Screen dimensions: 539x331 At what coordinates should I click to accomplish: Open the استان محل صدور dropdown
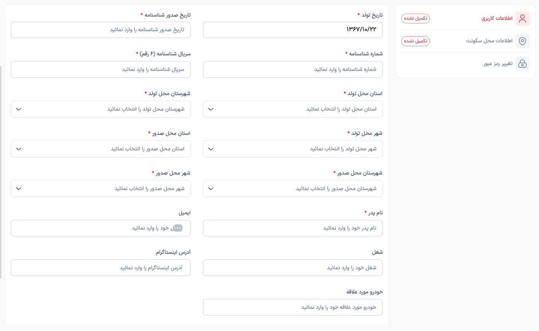(x=100, y=149)
